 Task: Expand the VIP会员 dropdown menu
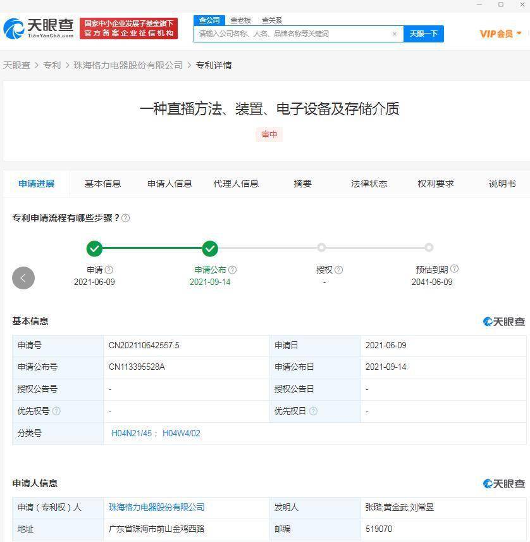click(500, 34)
